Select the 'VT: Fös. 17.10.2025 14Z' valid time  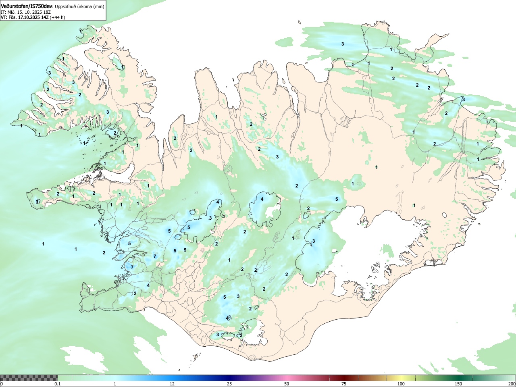tap(25, 17)
